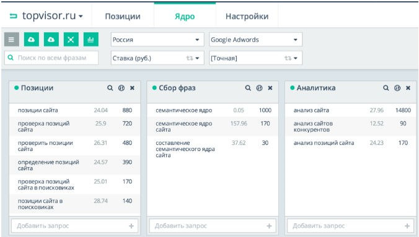Click the sort arrows in Ставка (руб.) field

tap(190, 58)
